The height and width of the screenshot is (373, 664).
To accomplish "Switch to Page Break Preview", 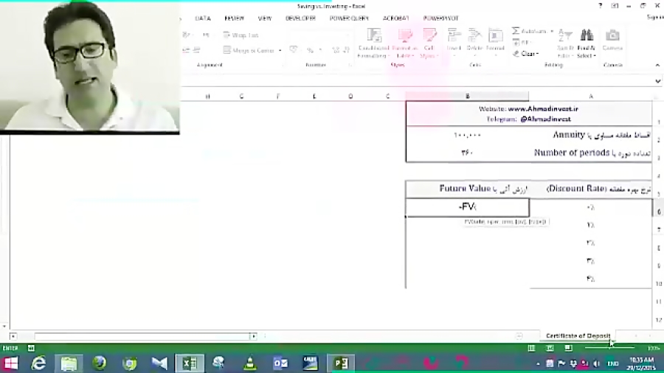I will (x=568, y=348).
